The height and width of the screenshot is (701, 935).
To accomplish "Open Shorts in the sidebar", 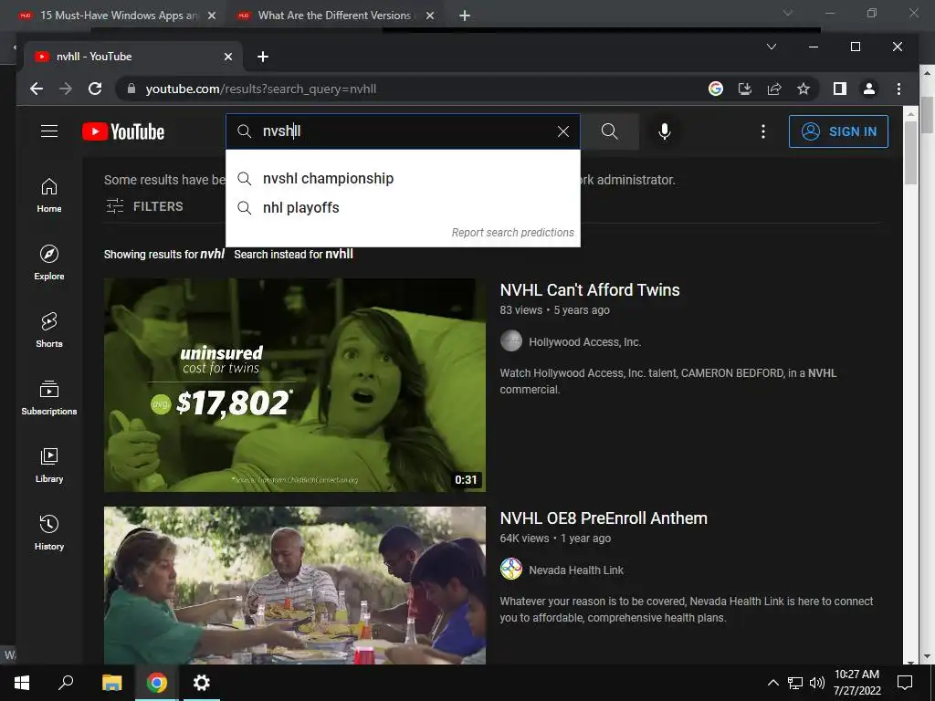I will tap(49, 330).
